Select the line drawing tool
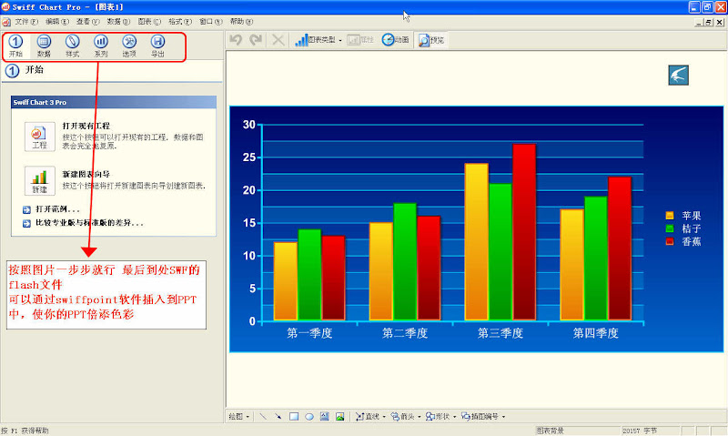The width and height of the screenshot is (728, 436). tap(263, 417)
